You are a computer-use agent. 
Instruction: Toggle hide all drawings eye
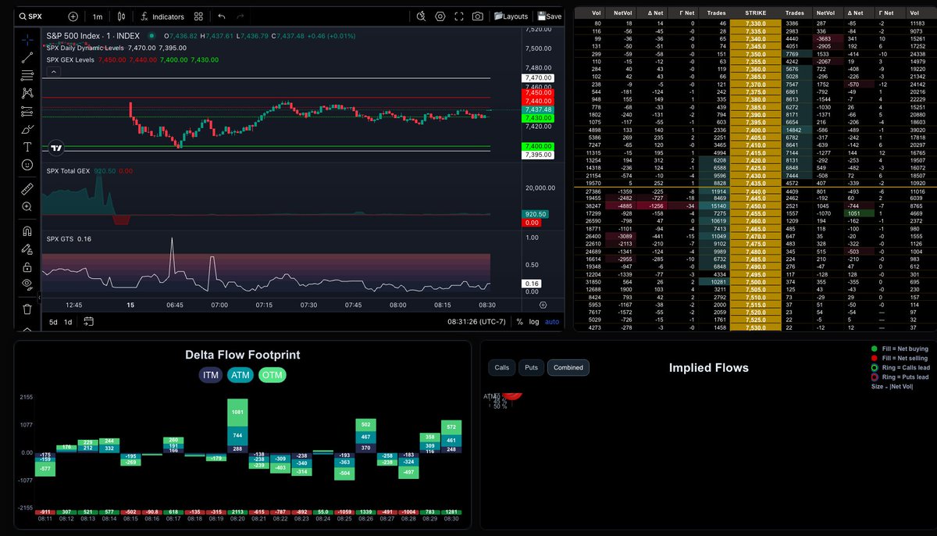[x=27, y=284]
